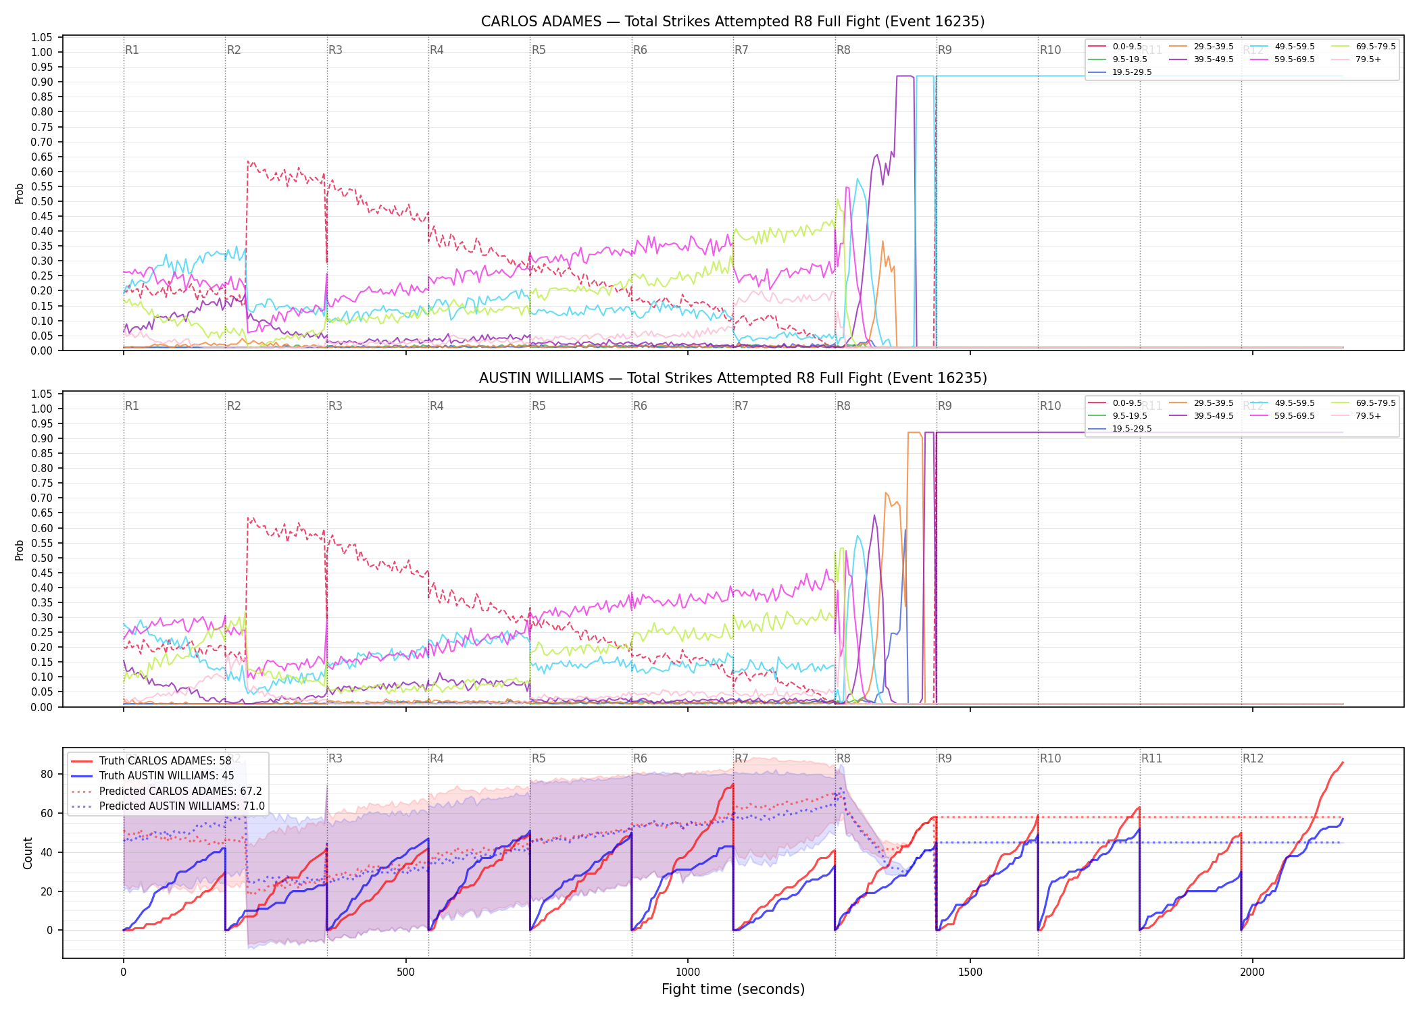The image size is (1419, 1013).
Task: Select Predicted CARLOS ADAMES: 67.2 legend entry
Action: click(166, 791)
